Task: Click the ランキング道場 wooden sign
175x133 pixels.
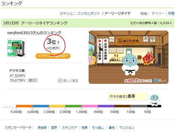Action: point(128,41)
